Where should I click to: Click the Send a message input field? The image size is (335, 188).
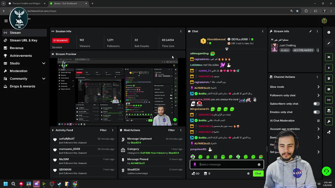227,164
